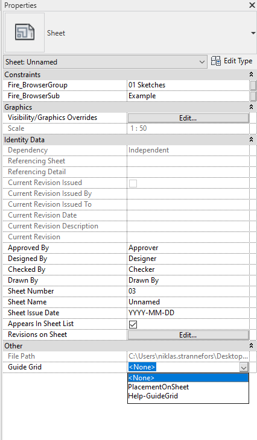Toggle the Appears In Sheet List checkbox
The image size is (257, 440).
click(x=133, y=324)
